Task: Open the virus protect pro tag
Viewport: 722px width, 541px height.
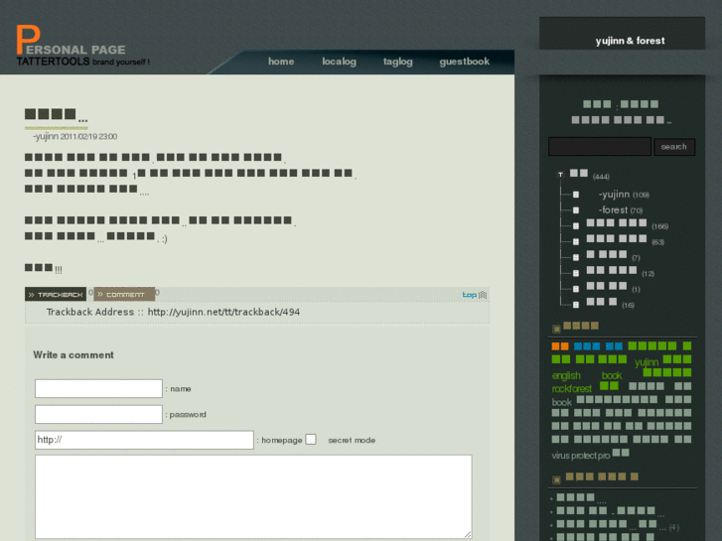Action: point(581,456)
